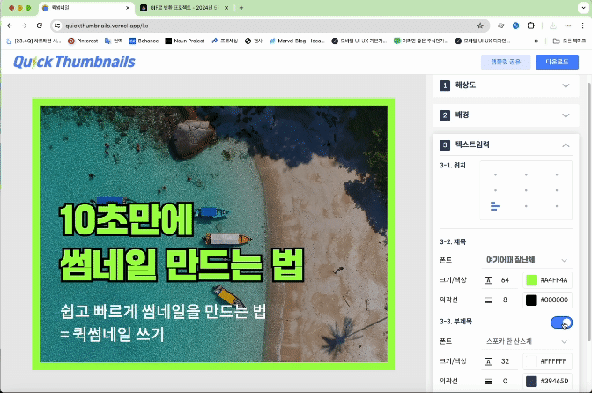Click the title font size field showing 64
This screenshot has width=592, height=393.
click(505, 280)
